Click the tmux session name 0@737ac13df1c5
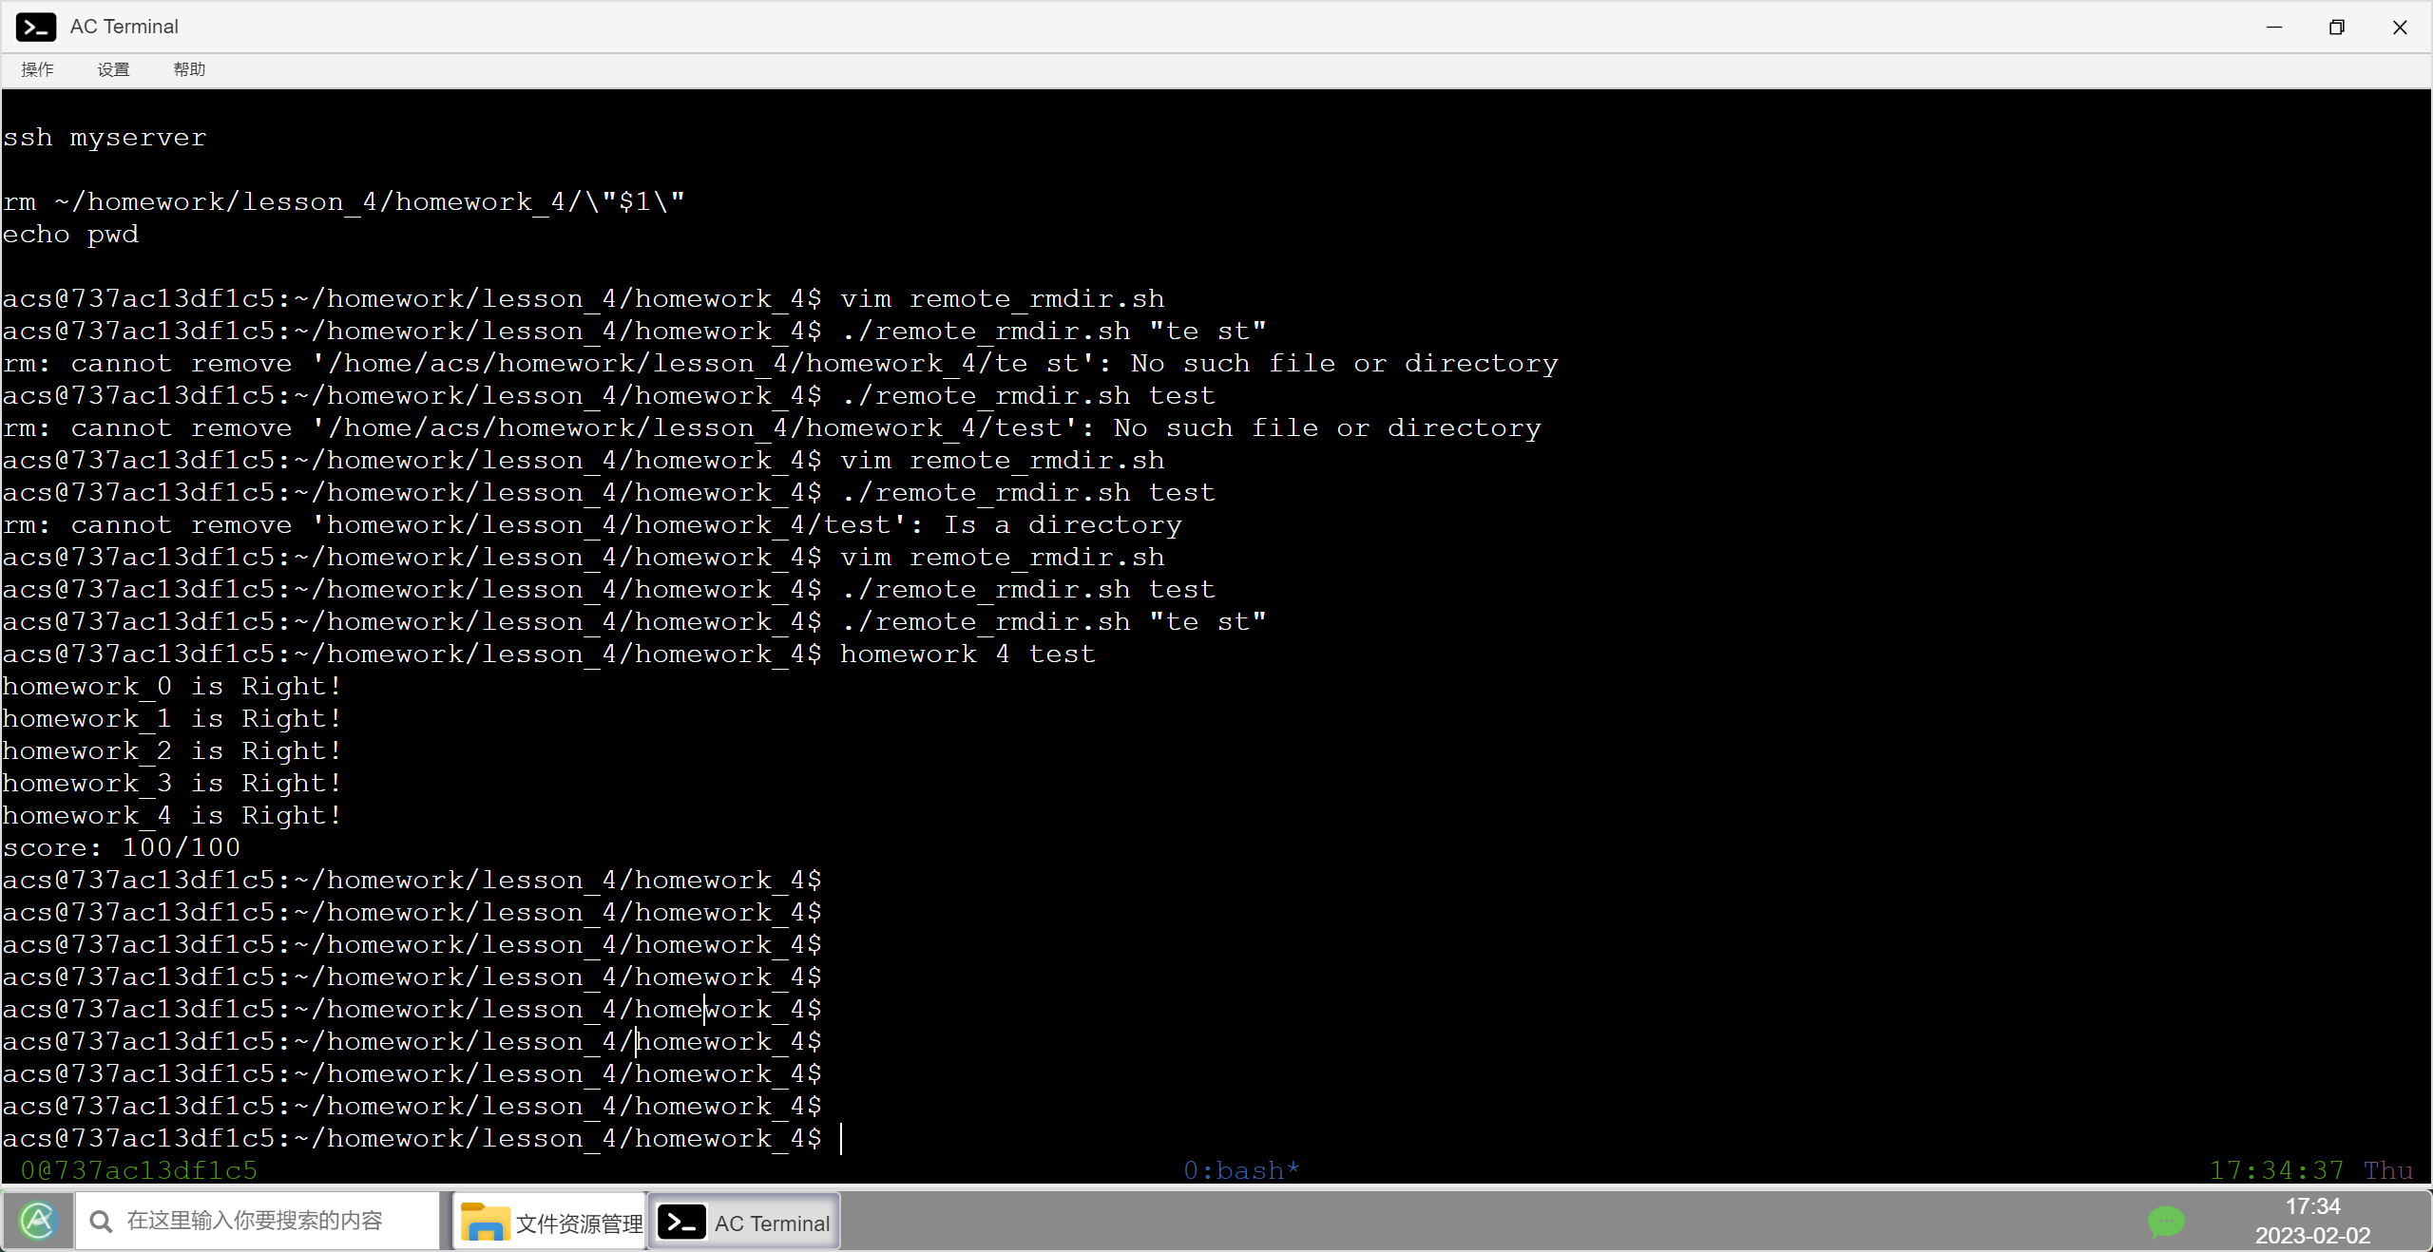This screenshot has width=2433, height=1252. 139,1170
